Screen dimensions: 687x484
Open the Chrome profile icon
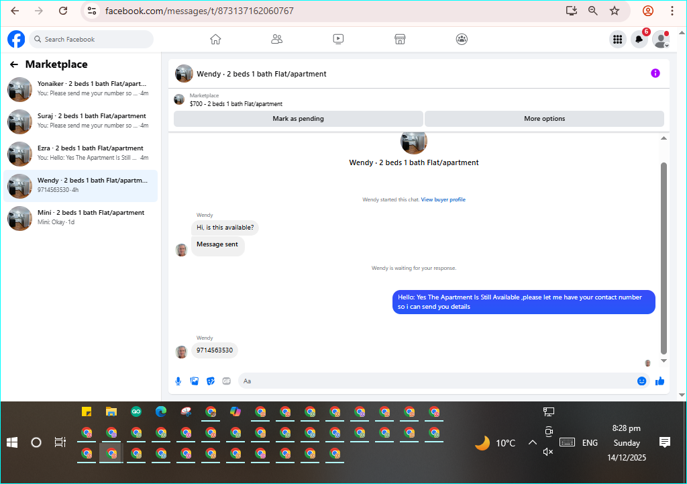coord(648,11)
